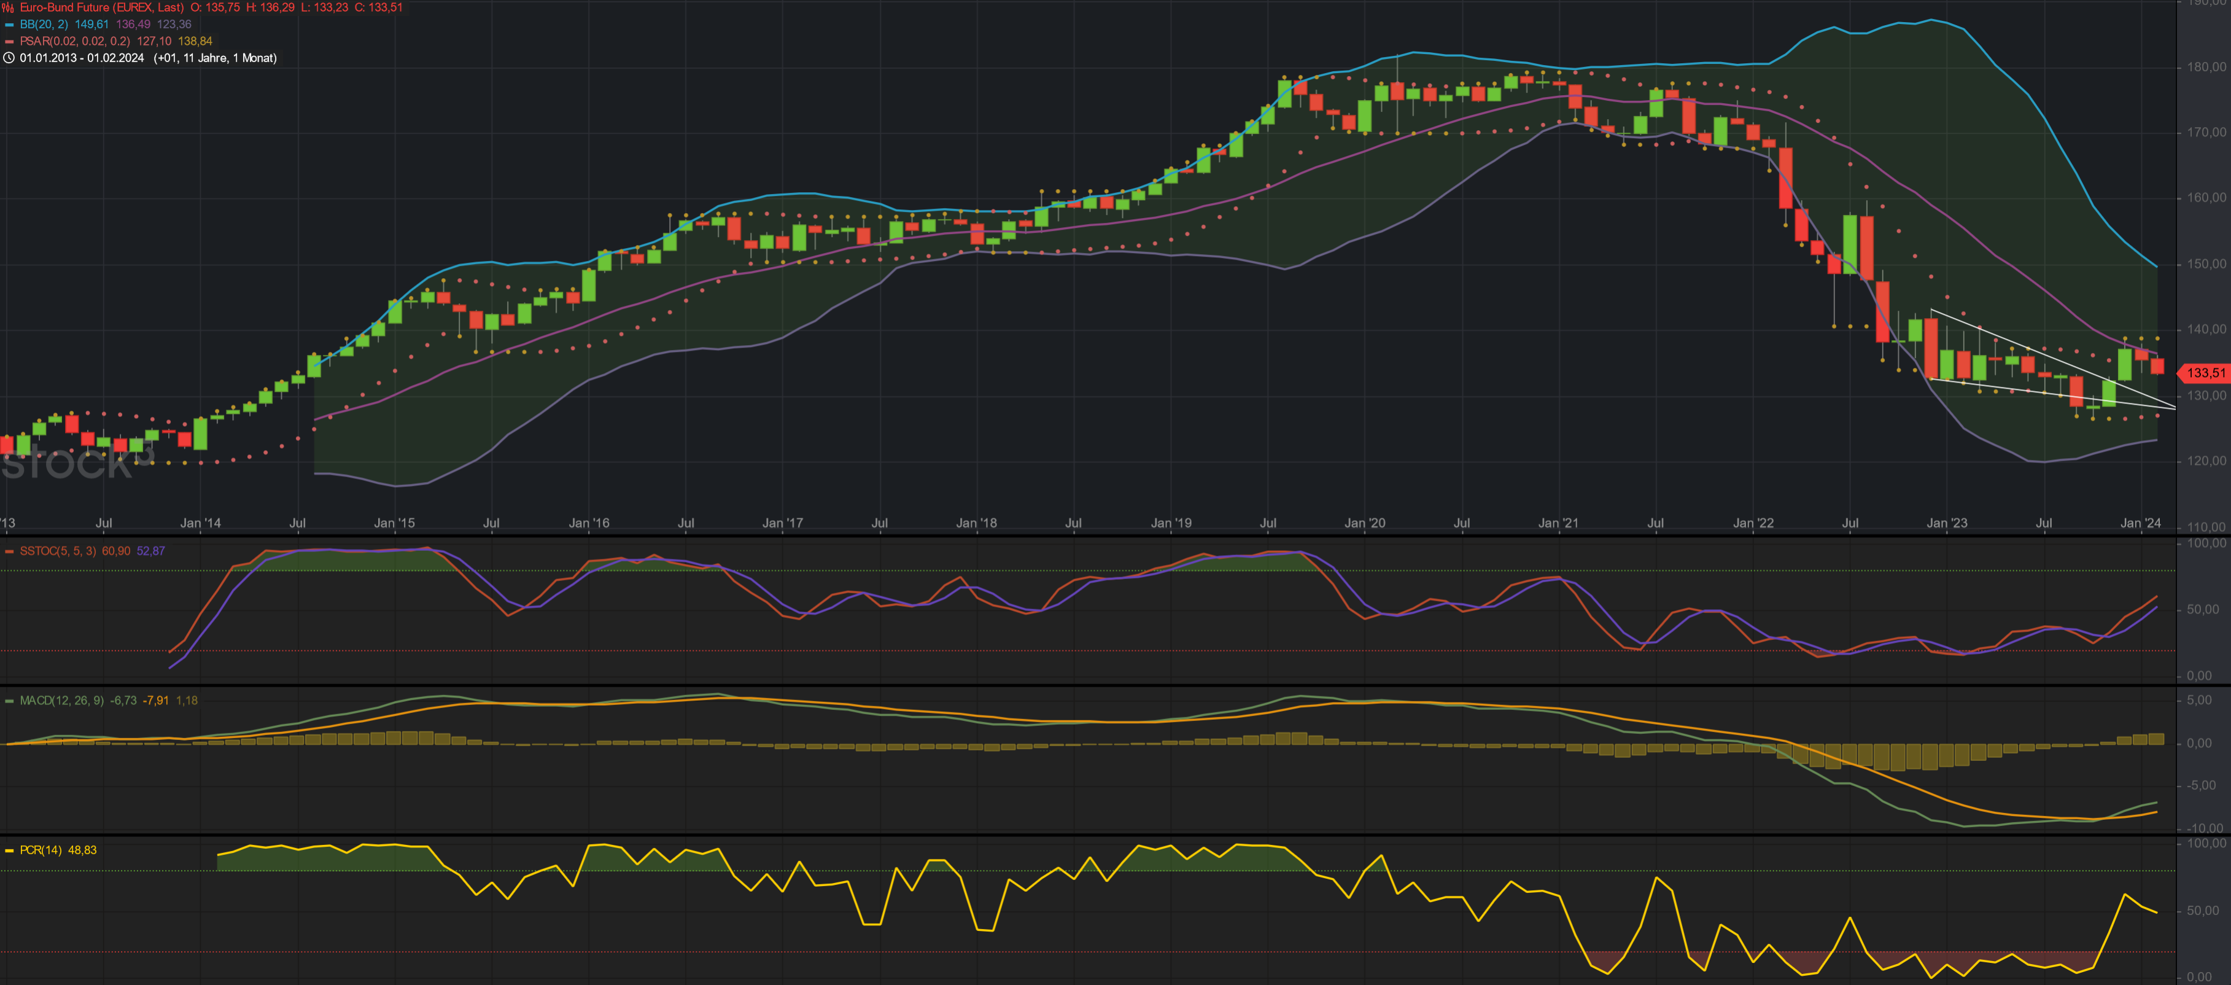2231x985 pixels.
Task: Click the blue BB indicator color marker
Action: 10,25
